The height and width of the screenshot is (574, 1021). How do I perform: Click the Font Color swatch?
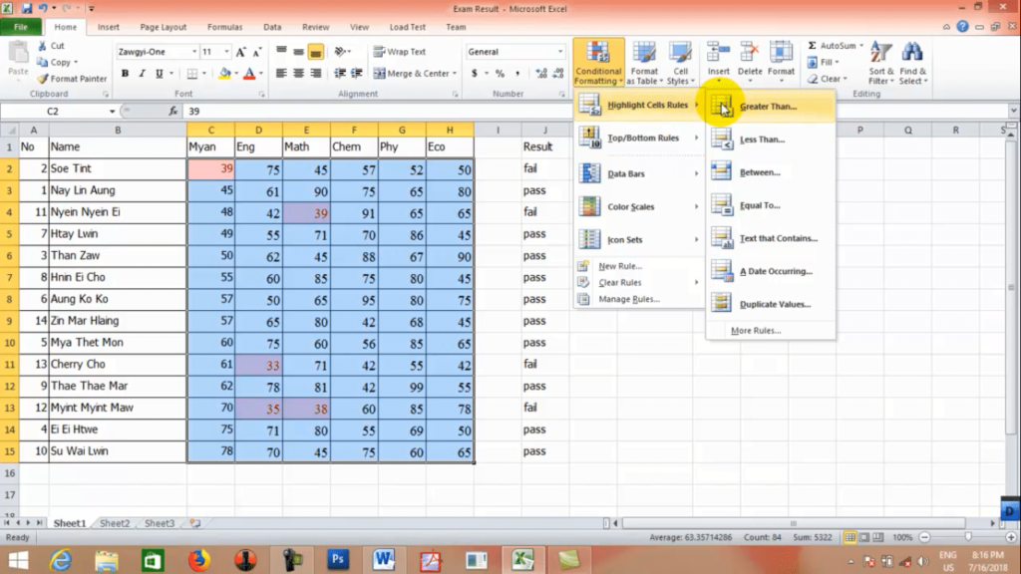(248, 74)
